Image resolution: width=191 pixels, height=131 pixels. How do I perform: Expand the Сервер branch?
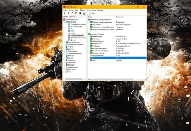[64, 47]
